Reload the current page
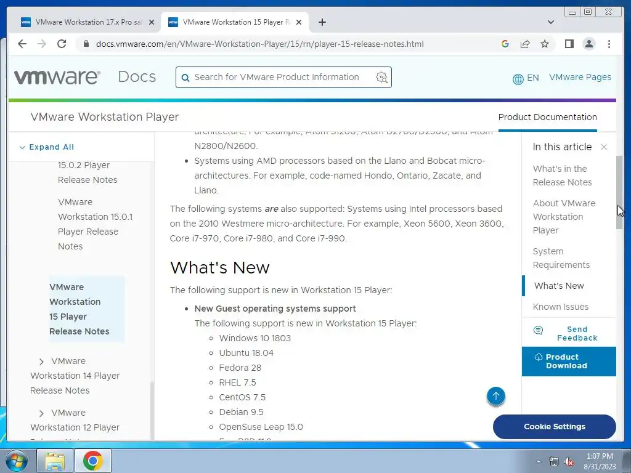 62,44
